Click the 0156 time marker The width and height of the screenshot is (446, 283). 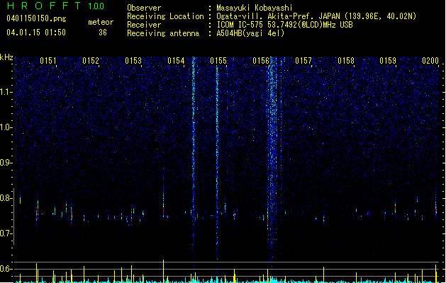coord(261,61)
